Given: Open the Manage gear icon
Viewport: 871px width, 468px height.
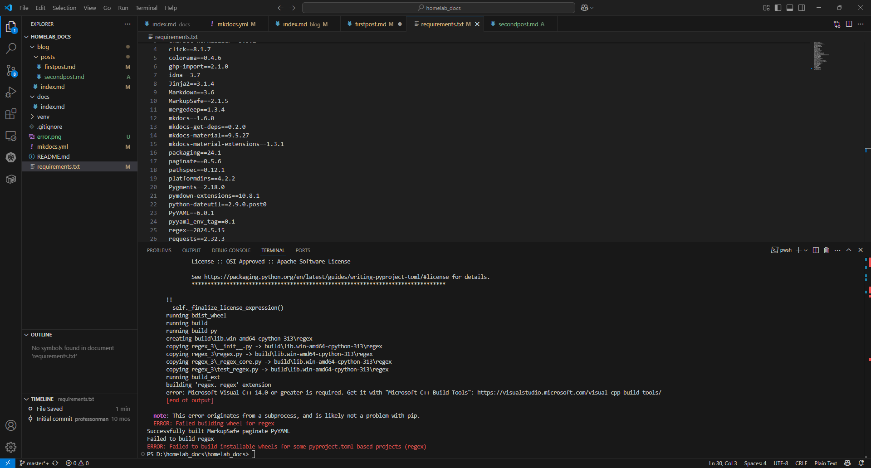Looking at the screenshot, I should [11, 447].
